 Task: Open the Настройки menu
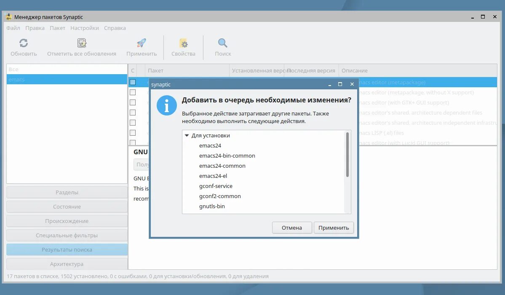(x=85, y=28)
